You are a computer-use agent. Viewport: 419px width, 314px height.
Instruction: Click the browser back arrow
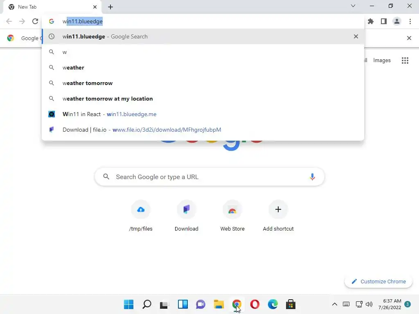pos(9,21)
